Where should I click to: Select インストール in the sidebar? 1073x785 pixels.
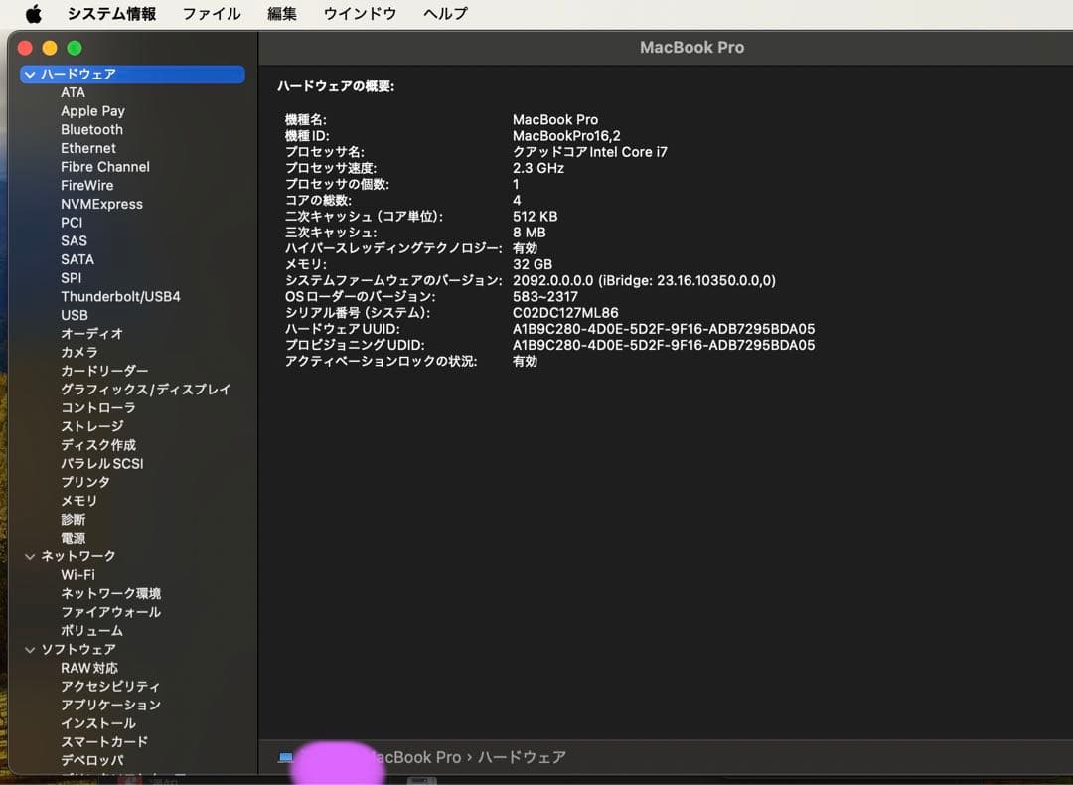click(x=97, y=722)
